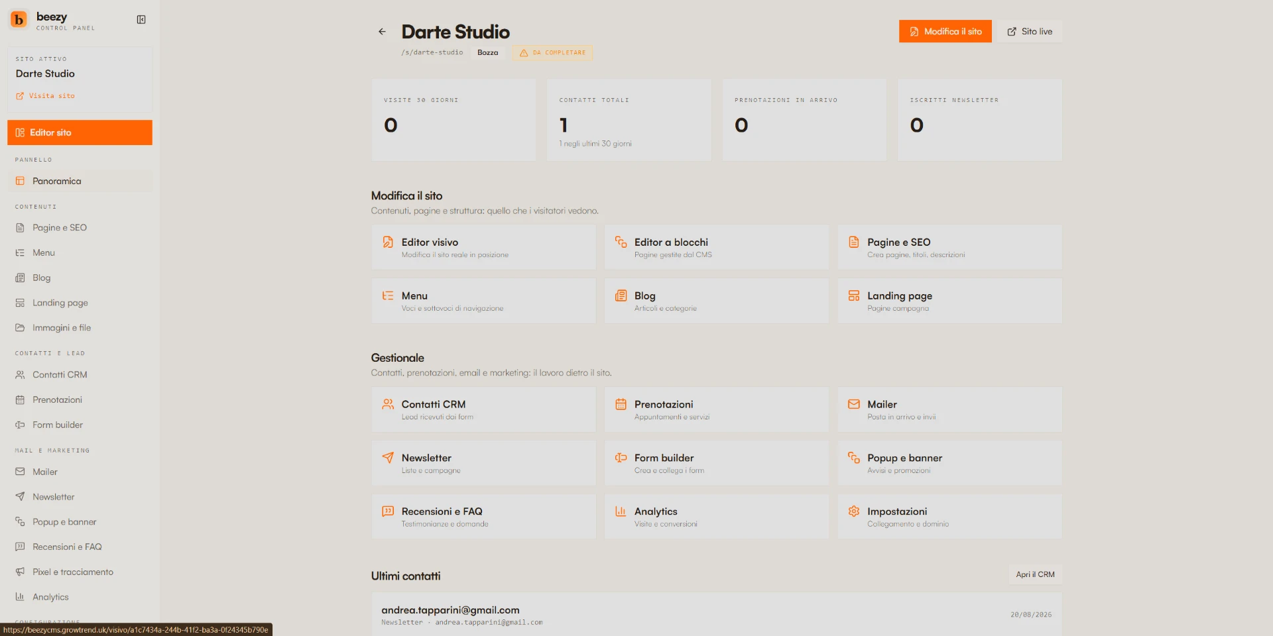Click the Bozza status badge
1273x636 pixels.
[487, 53]
